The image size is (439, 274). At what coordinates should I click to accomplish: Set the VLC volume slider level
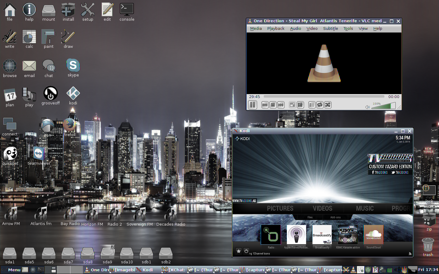pos(384,106)
